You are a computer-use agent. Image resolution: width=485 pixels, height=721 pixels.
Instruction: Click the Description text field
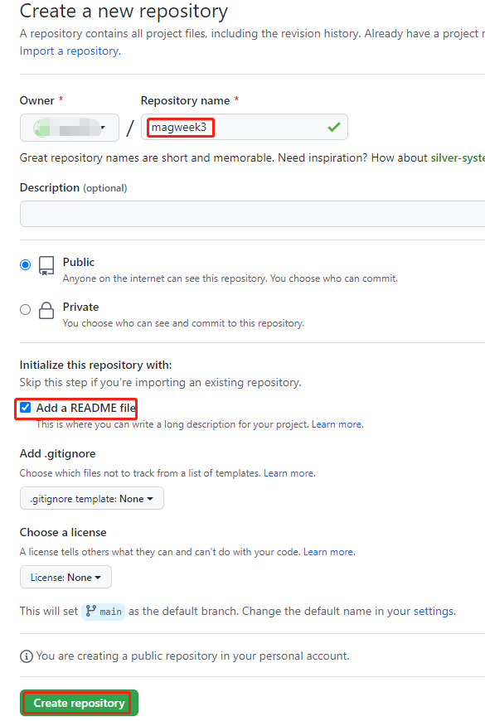(x=252, y=214)
